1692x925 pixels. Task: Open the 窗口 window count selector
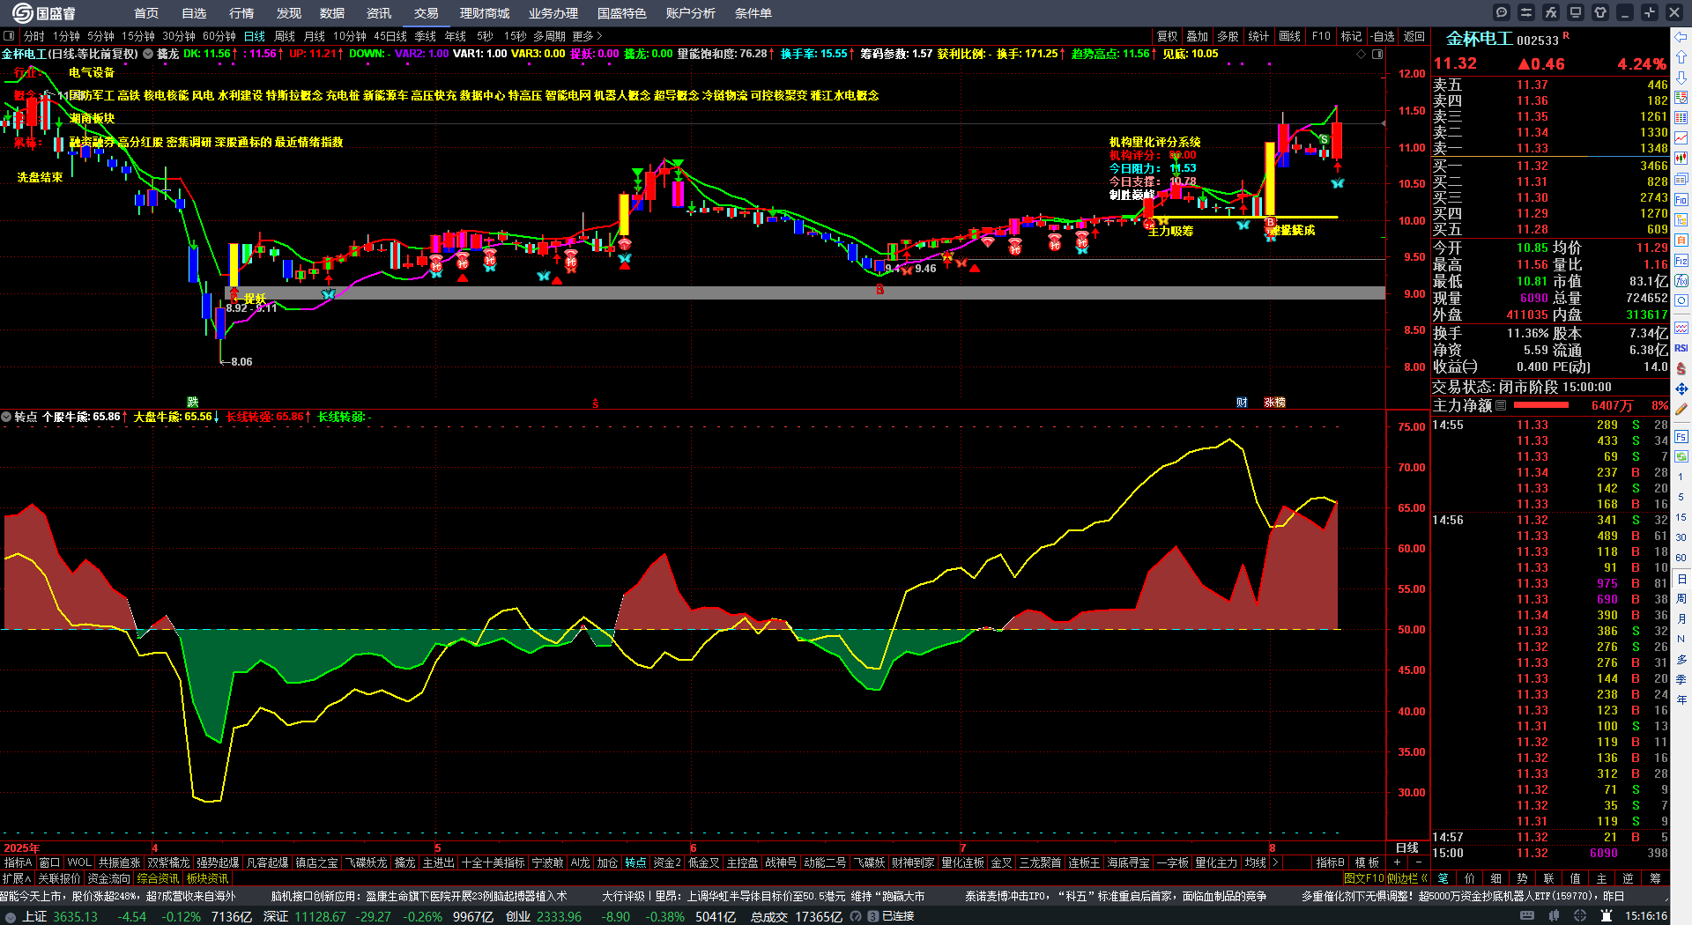click(x=49, y=862)
